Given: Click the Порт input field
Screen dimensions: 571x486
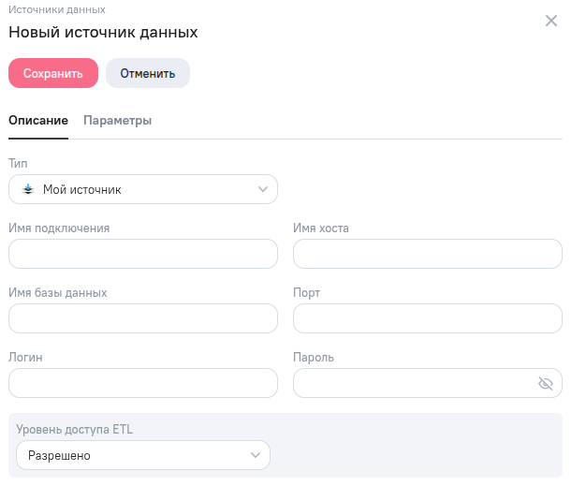Looking at the screenshot, I should [x=427, y=318].
